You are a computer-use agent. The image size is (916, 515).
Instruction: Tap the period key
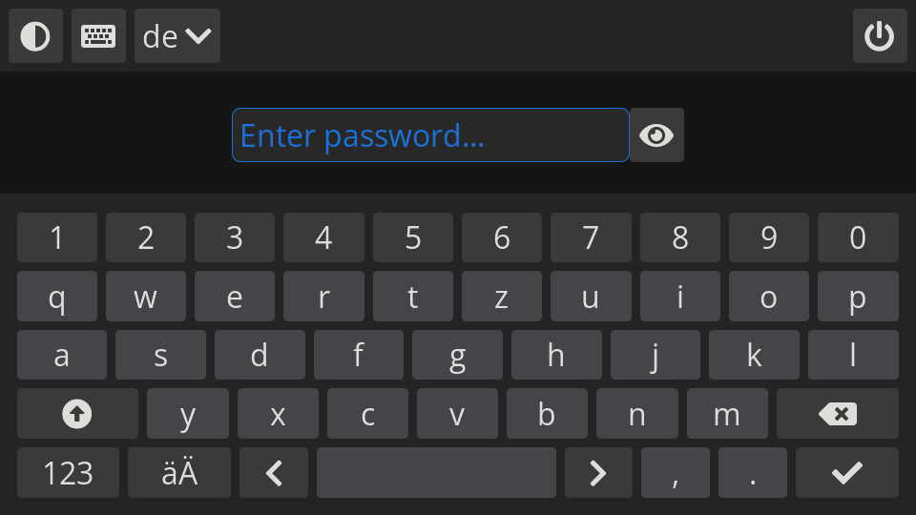tap(753, 472)
